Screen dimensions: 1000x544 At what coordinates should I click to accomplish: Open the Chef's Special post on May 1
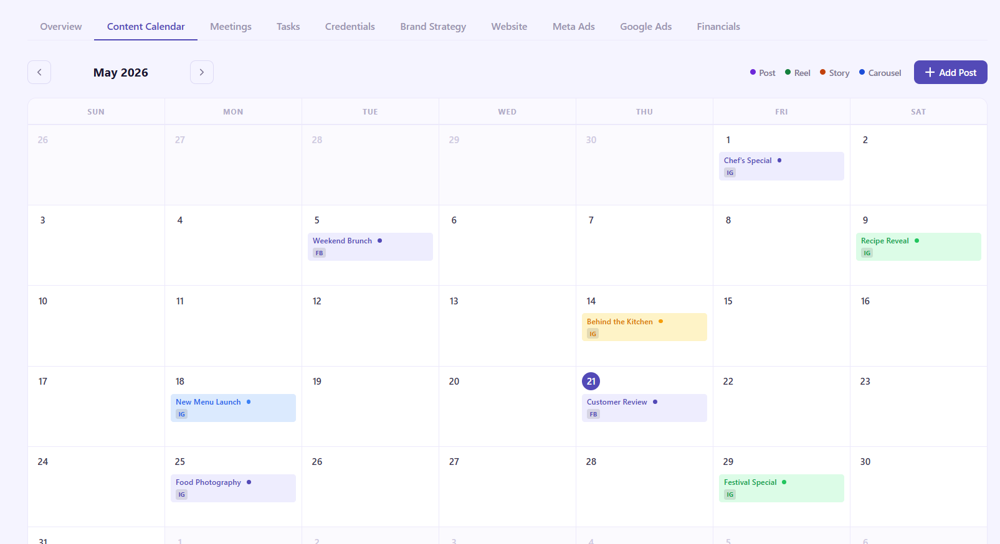(781, 166)
